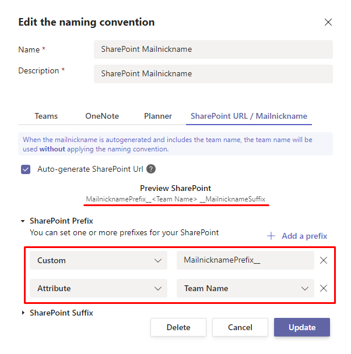Close the Edit naming convention dialog
351x354 pixels.
tap(328, 22)
